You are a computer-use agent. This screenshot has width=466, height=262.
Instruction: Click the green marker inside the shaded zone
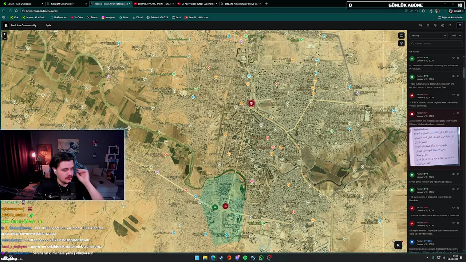(215, 207)
